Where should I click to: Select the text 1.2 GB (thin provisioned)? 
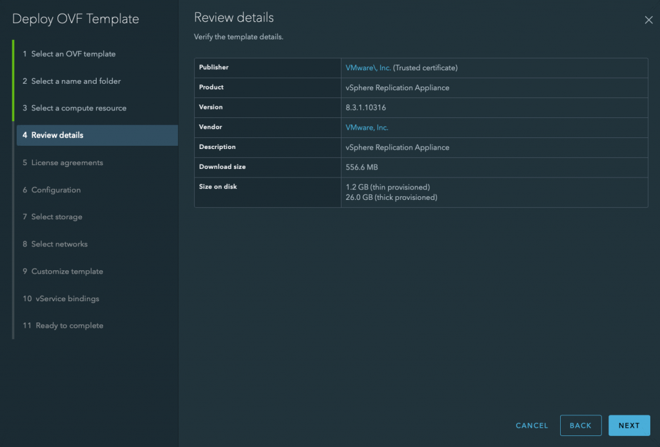pyautogui.click(x=387, y=187)
